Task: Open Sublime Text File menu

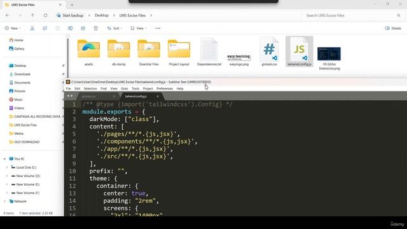Action: pos(68,88)
